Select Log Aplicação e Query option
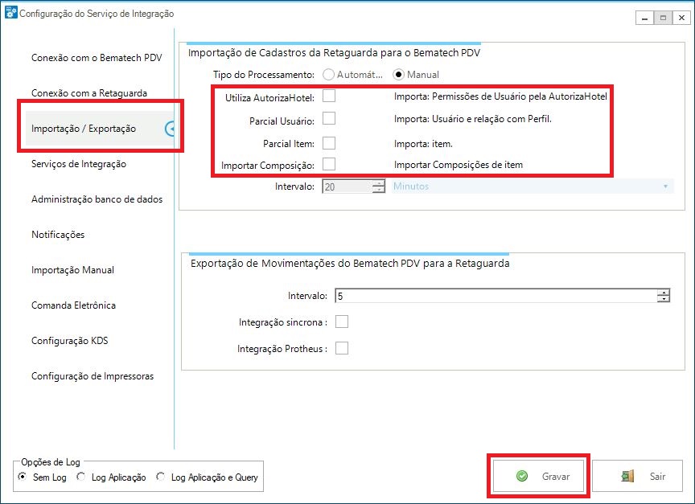Screen dimensions: 695x504 (160, 477)
